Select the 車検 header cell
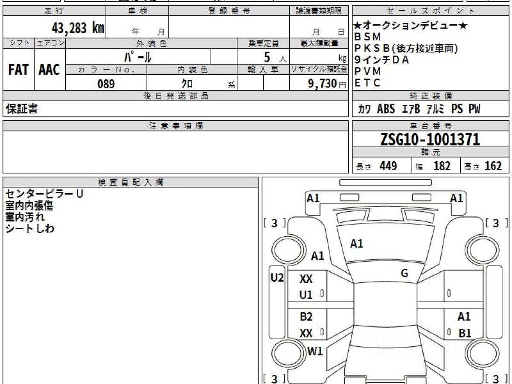 point(137,11)
